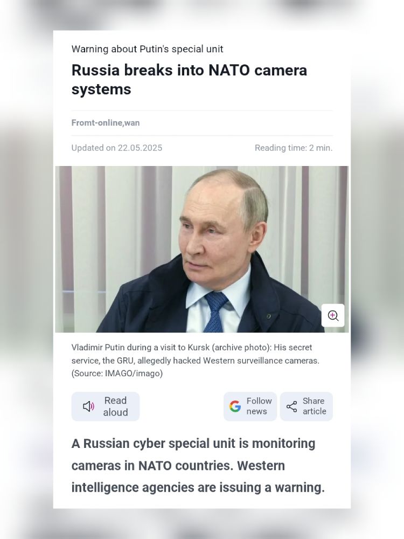This screenshot has height=539, width=404.
Task: Click the Putin article photo
Action: 202,249
